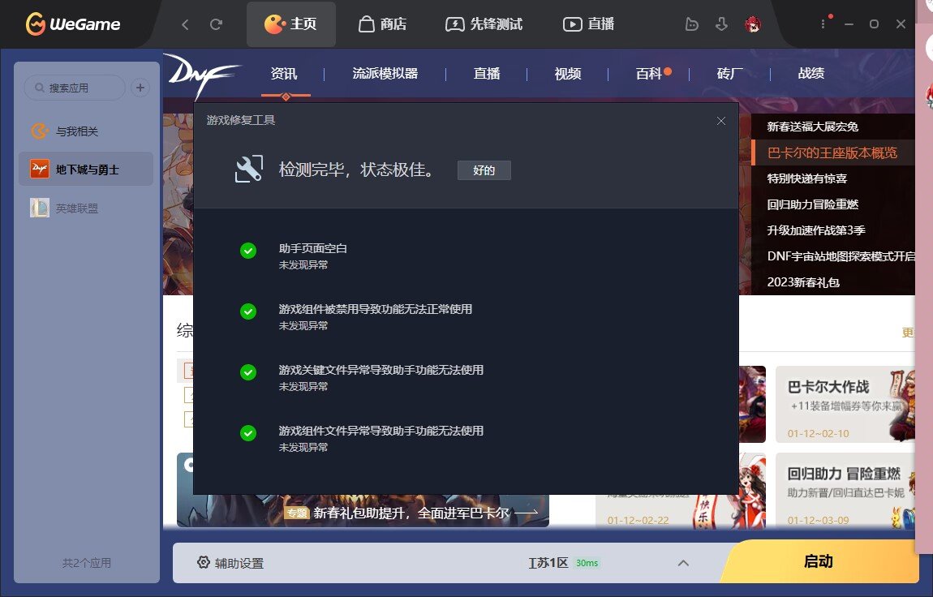Screen dimensions: 933x597
Task: Click the 30ms latency badge
Action: point(587,563)
